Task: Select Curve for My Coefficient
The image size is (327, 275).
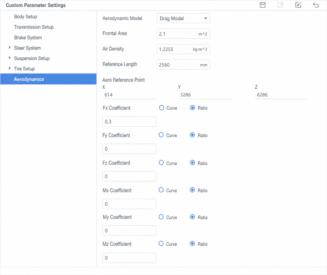Action: (161, 217)
